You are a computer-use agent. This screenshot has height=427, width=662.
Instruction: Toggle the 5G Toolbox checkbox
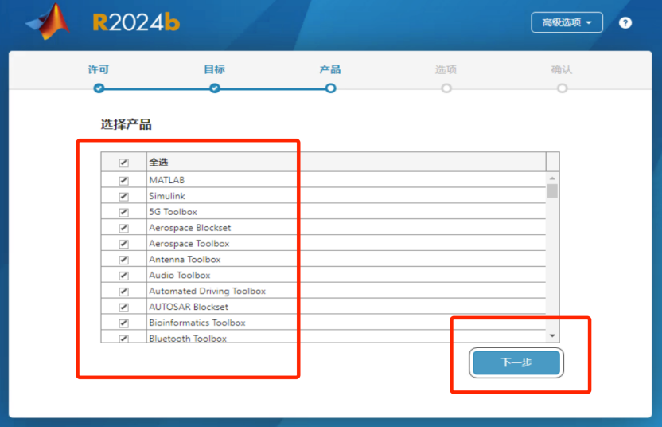point(123,212)
